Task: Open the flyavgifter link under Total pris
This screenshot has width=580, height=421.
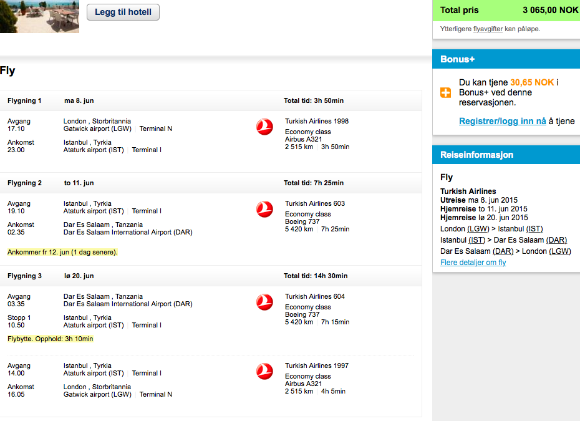Action: (x=488, y=29)
